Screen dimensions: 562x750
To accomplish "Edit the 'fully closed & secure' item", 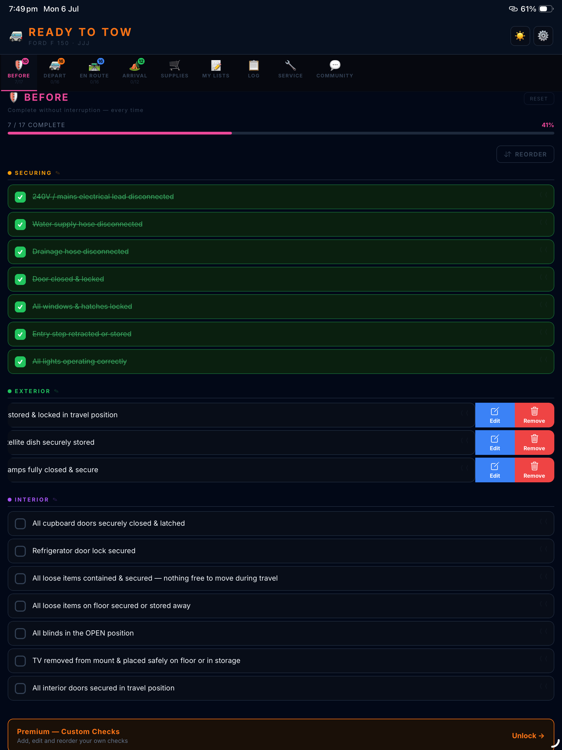I will pyautogui.click(x=495, y=470).
